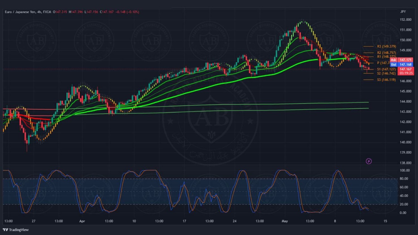Screen dimensions: 418x235
Task: Select the S2 (146.742) pivot level label
Action: [x=386, y=74]
